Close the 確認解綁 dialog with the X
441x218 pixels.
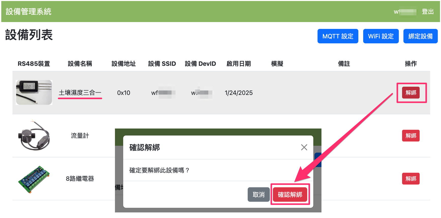pyautogui.click(x=304, y=147)
